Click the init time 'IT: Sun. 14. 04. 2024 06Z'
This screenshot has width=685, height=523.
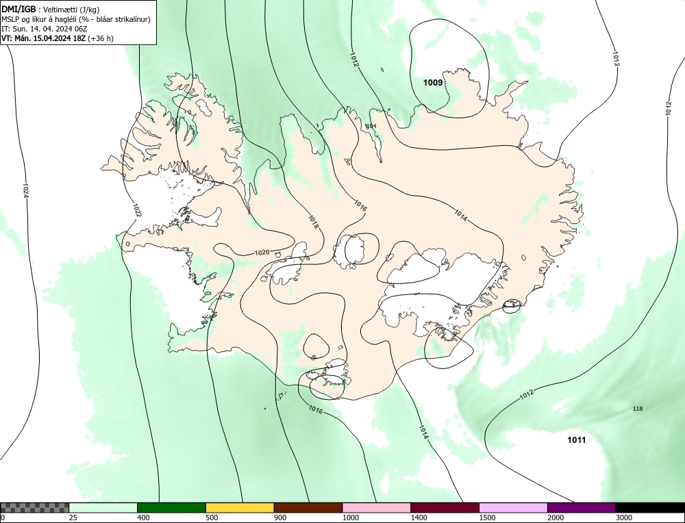coord(44,29)
